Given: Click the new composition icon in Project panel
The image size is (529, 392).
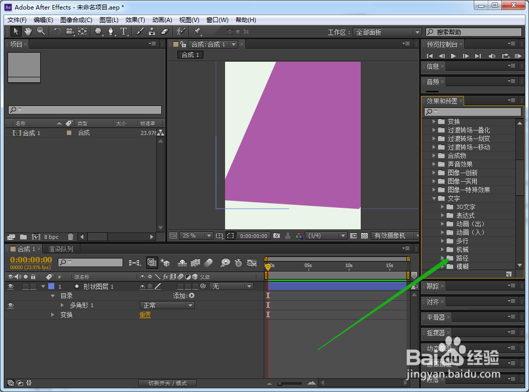Looking at the screenshot, I should point(36,236).
